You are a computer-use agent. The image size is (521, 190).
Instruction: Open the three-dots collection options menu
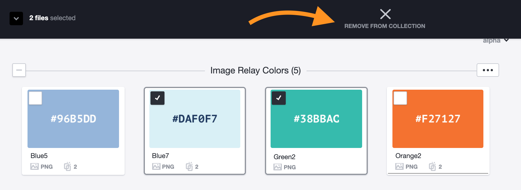(488, 70)
